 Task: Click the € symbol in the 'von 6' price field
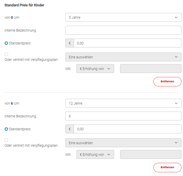tap(70, 129)
